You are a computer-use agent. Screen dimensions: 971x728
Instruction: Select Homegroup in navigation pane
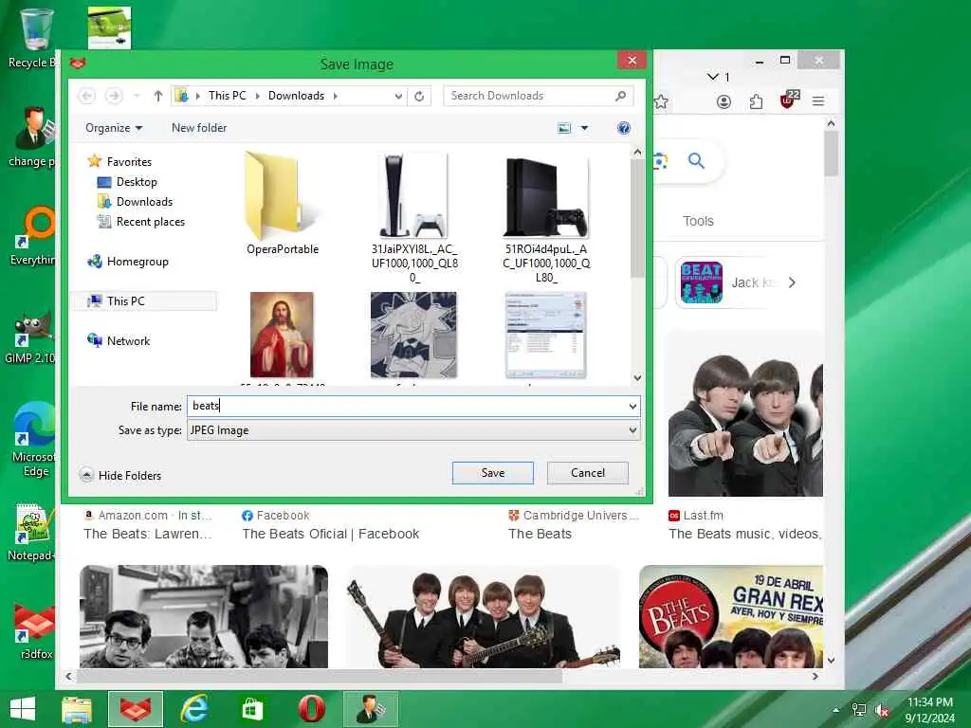[x=128, y=262]
